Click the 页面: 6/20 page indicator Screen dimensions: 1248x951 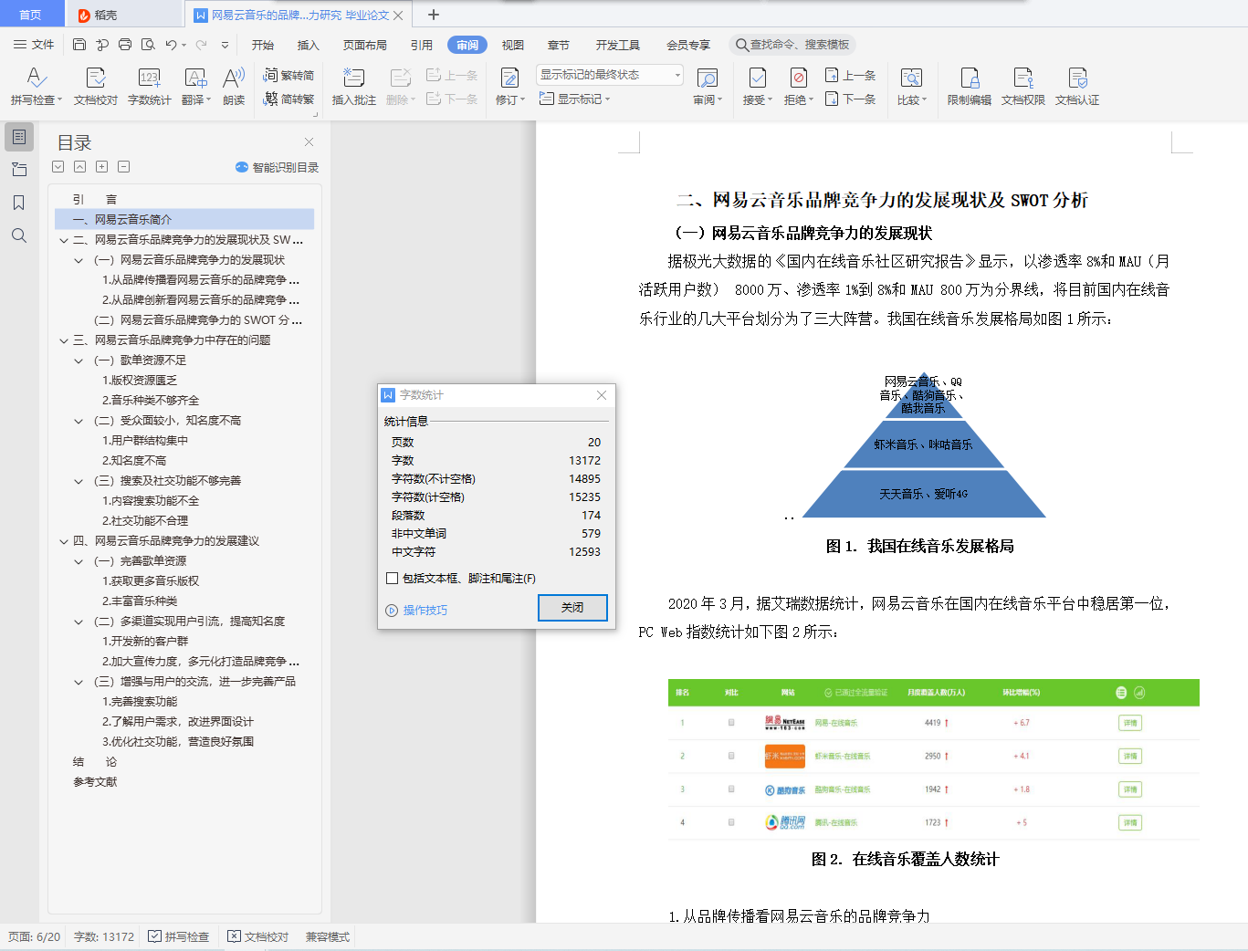pyautogui.click(x=35, y=936)
